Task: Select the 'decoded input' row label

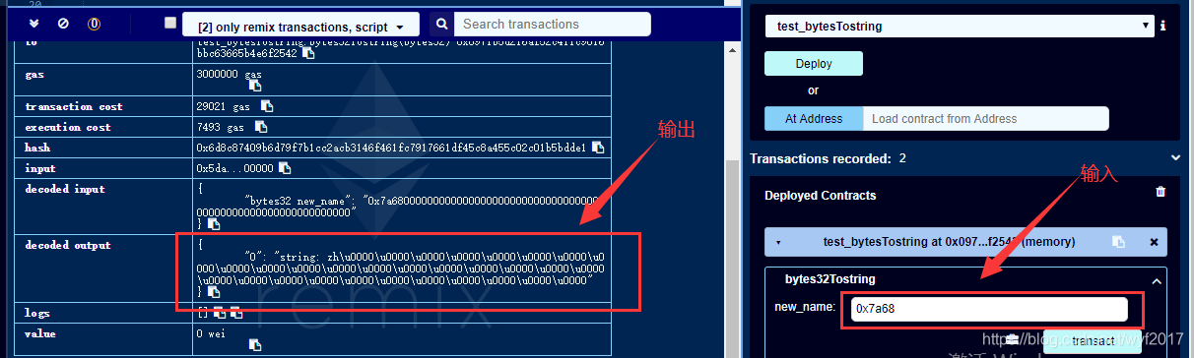Action: 65,189
